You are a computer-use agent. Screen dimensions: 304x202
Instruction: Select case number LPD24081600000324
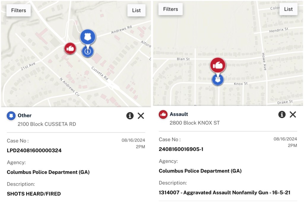click(x=34, y=151)
